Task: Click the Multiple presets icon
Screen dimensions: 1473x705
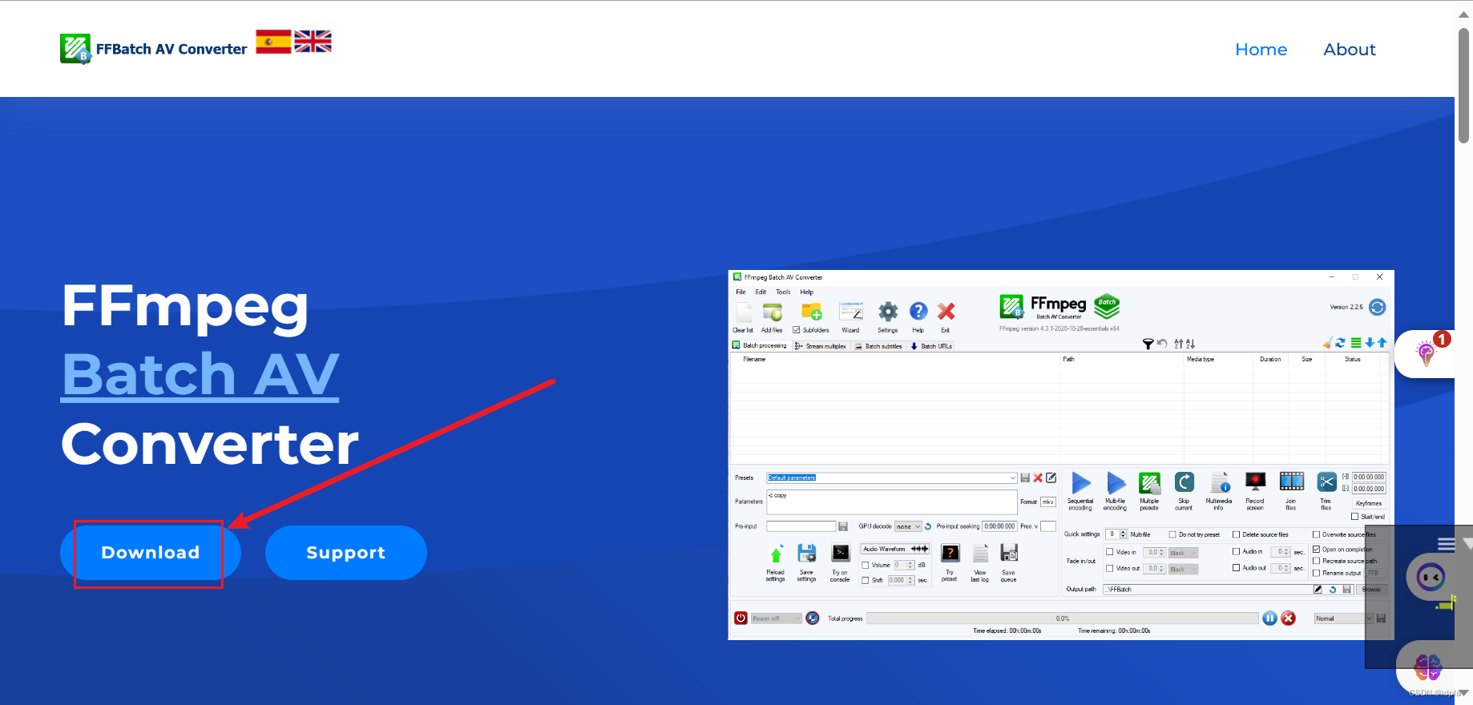Action: 1149,482
